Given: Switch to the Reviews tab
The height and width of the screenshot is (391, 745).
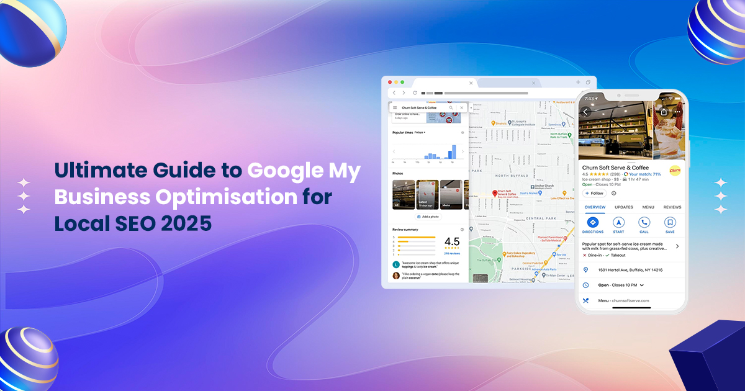Looking at the screenshot, I should [672, 207].
